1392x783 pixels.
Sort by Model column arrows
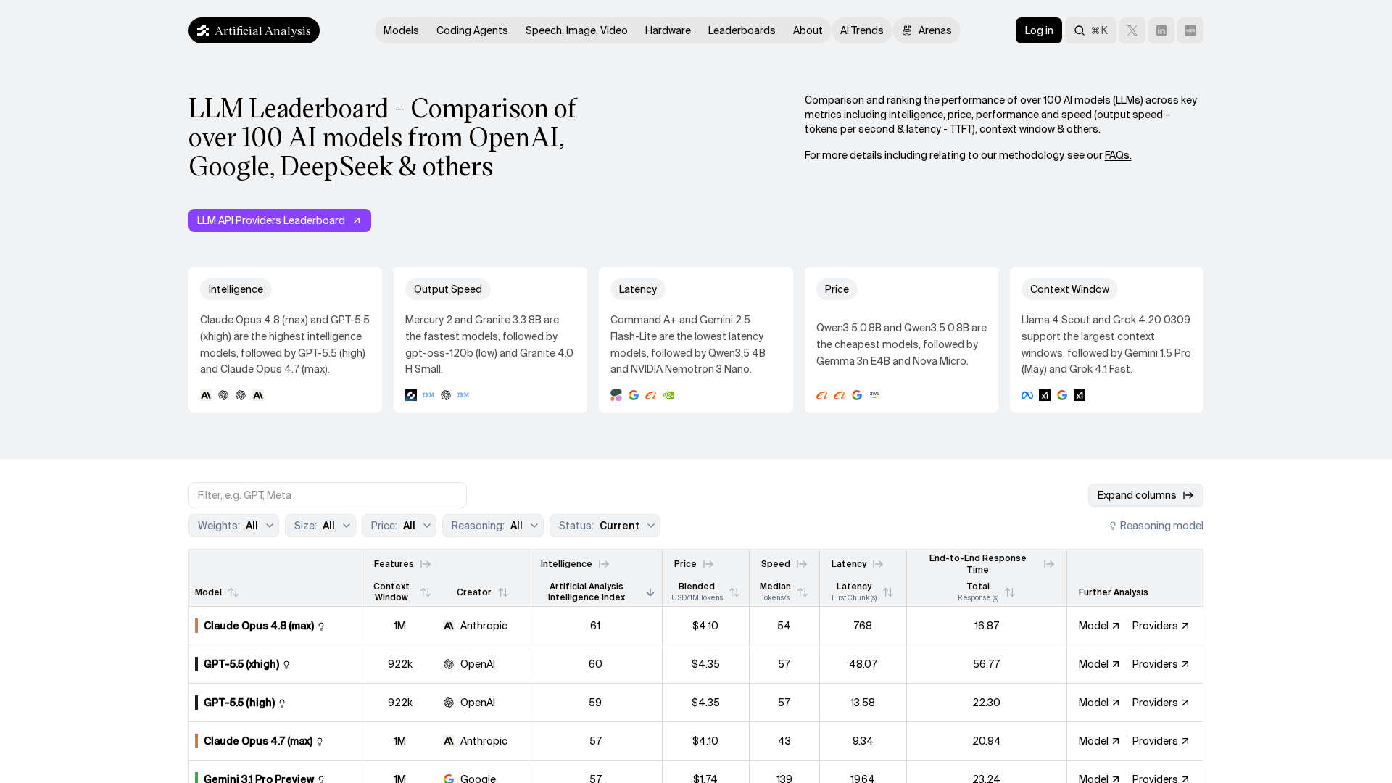click(233, 592)
